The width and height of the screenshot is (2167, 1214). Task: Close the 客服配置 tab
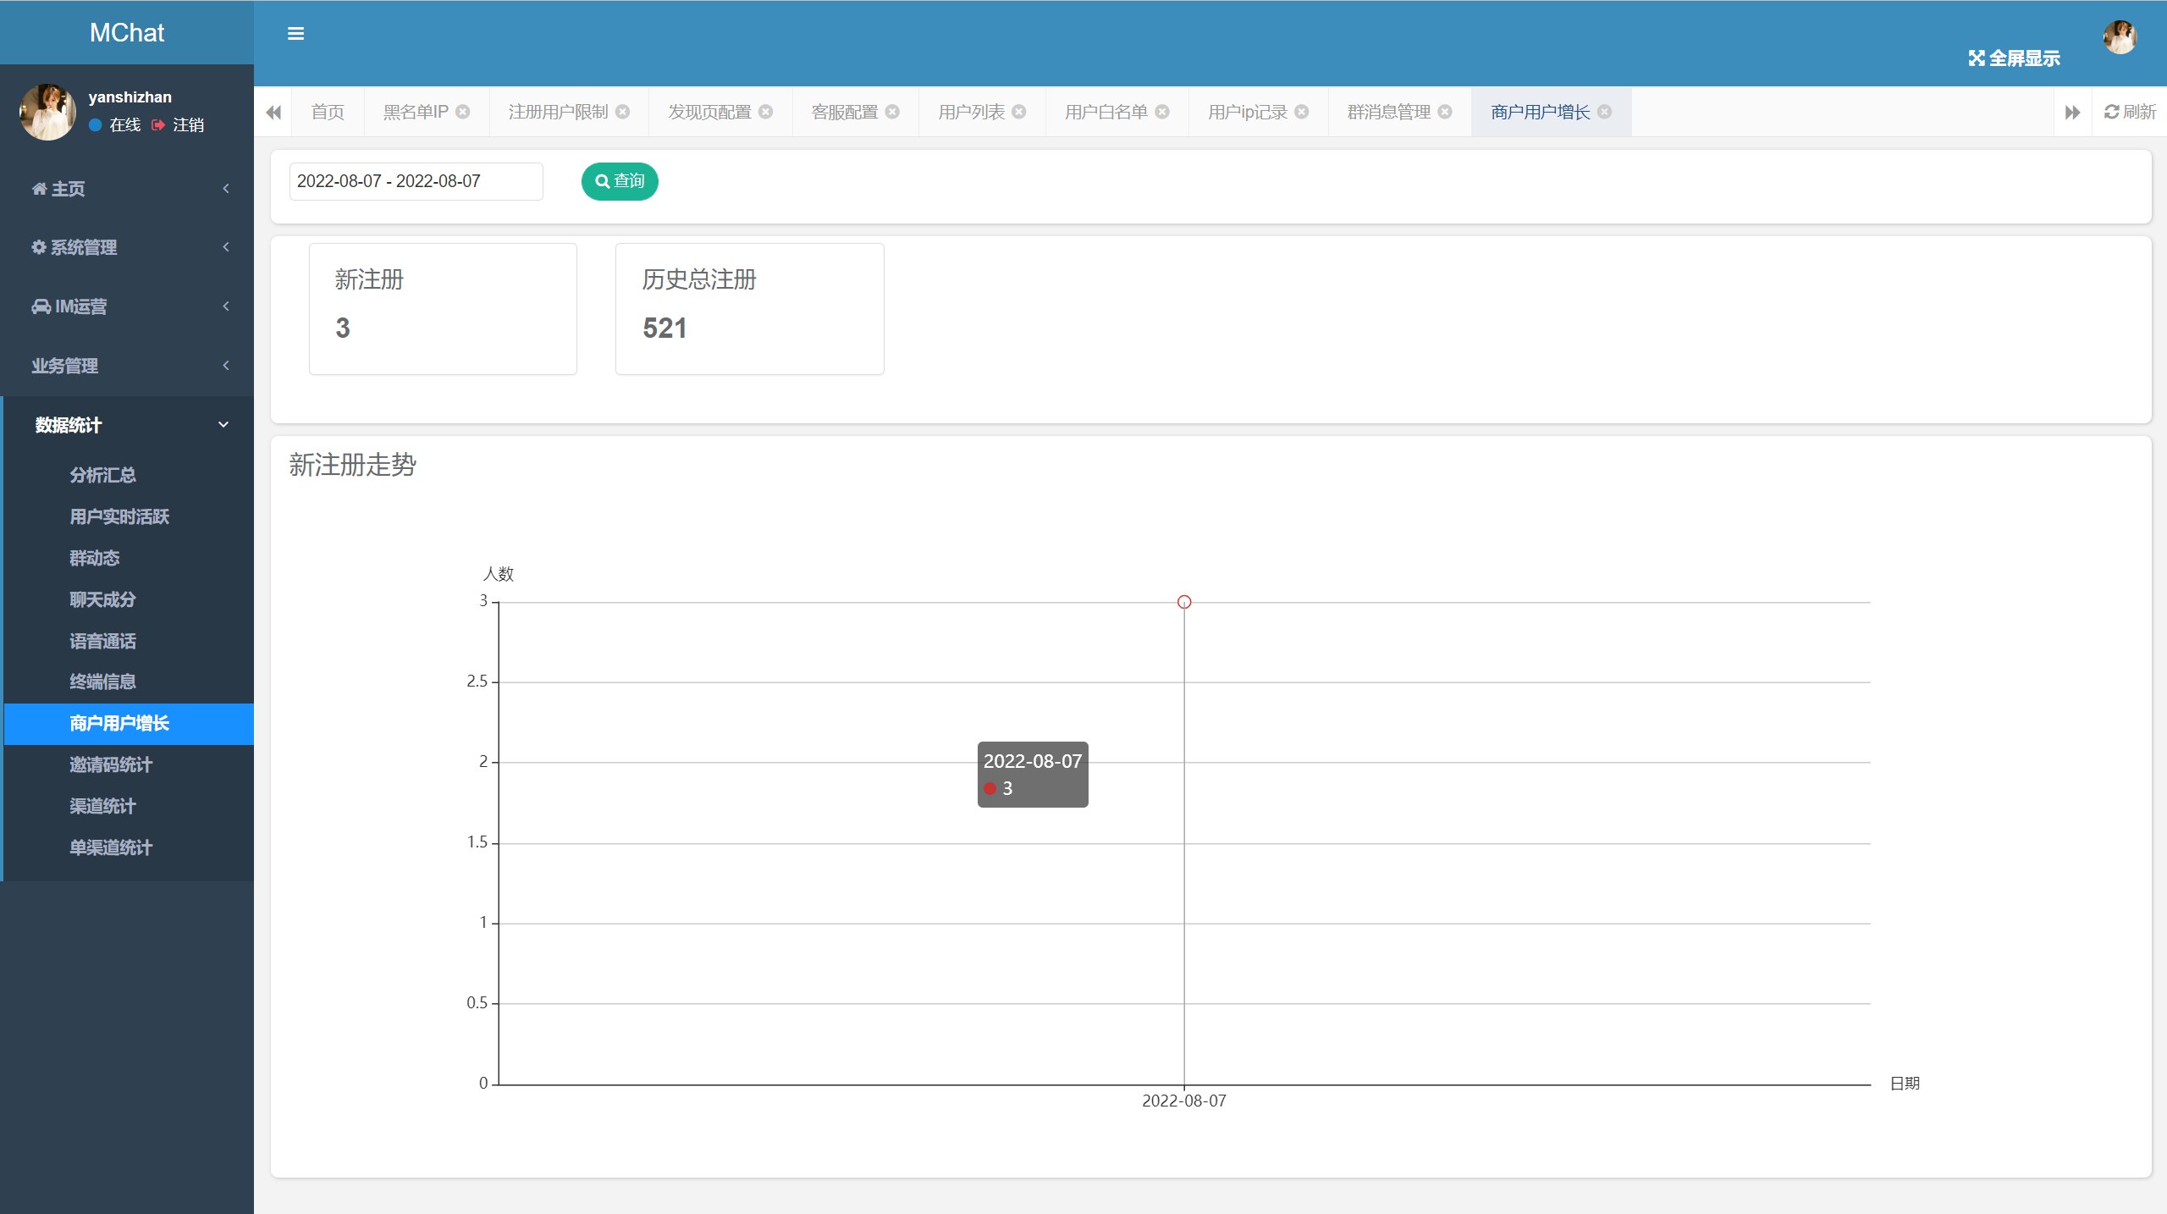coord(892,112)
